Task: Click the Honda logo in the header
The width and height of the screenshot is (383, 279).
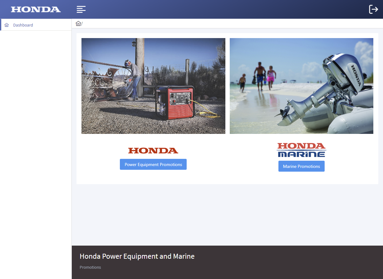Action: coord(36,9)
